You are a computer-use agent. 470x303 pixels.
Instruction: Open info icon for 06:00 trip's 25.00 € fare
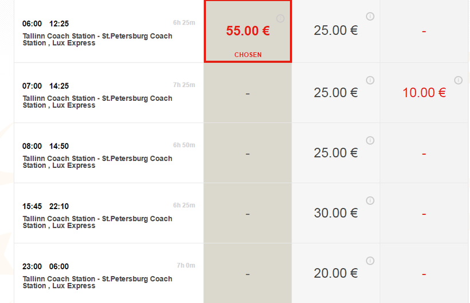point(370,17)
